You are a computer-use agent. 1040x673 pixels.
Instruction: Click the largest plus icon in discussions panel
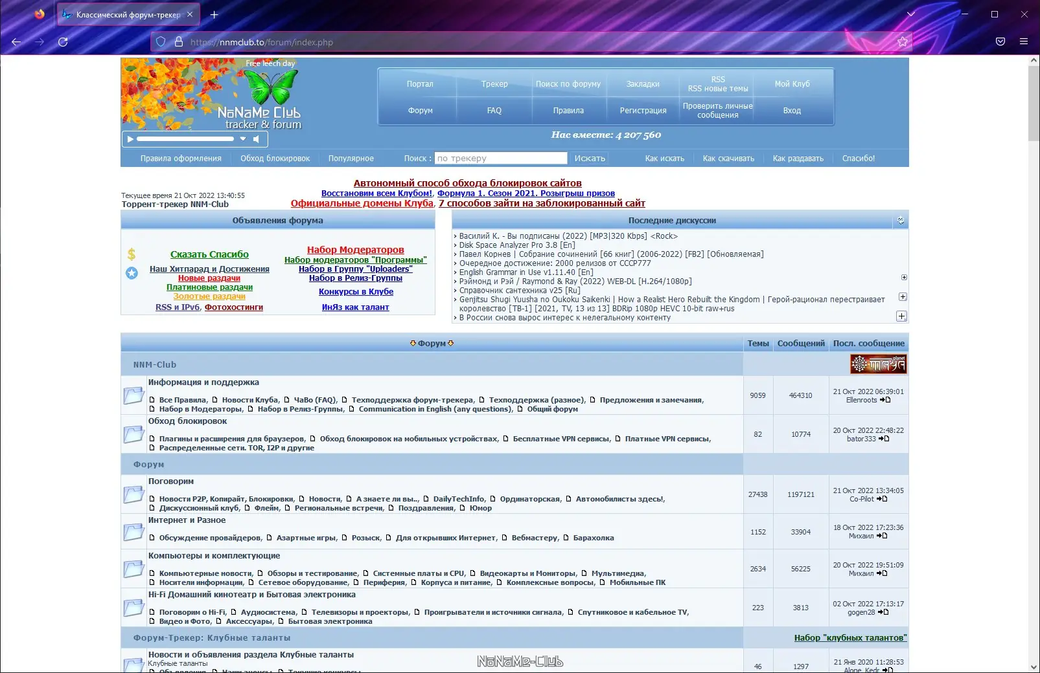point(901,316)
